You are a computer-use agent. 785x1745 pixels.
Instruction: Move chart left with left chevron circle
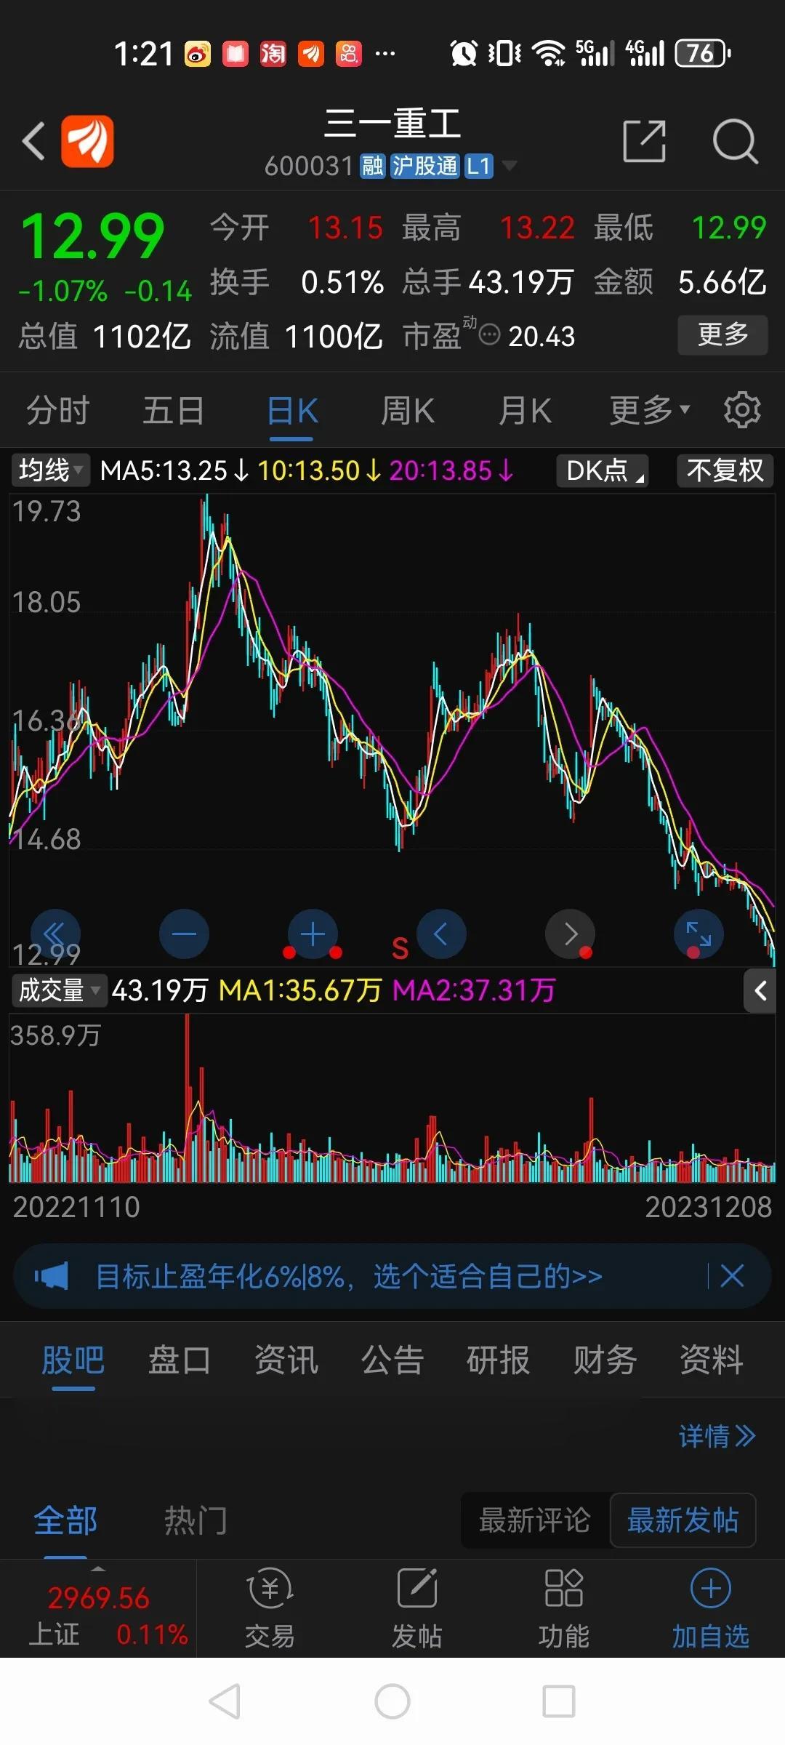tap(441, 934)
